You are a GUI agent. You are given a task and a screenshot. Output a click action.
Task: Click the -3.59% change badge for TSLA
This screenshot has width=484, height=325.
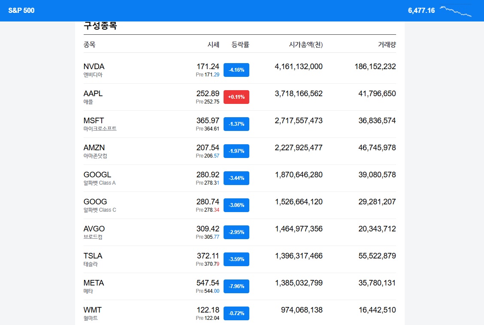[x=236, y=259]
